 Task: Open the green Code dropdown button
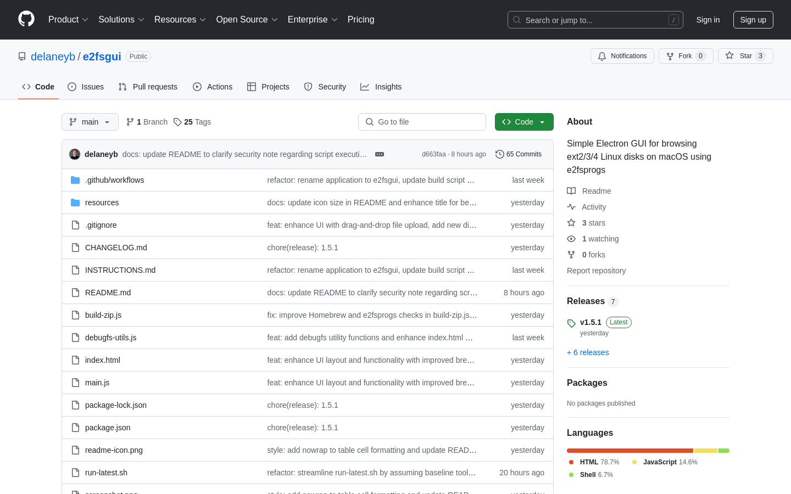pos(524,122)
